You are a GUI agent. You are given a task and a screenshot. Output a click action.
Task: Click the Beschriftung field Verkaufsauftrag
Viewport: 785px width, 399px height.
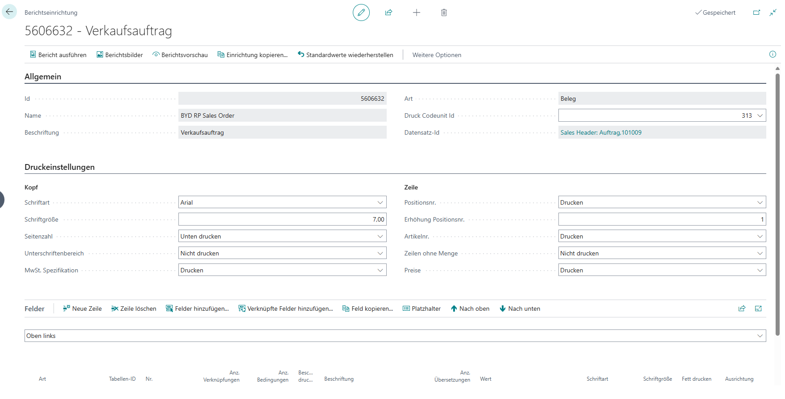282,132
